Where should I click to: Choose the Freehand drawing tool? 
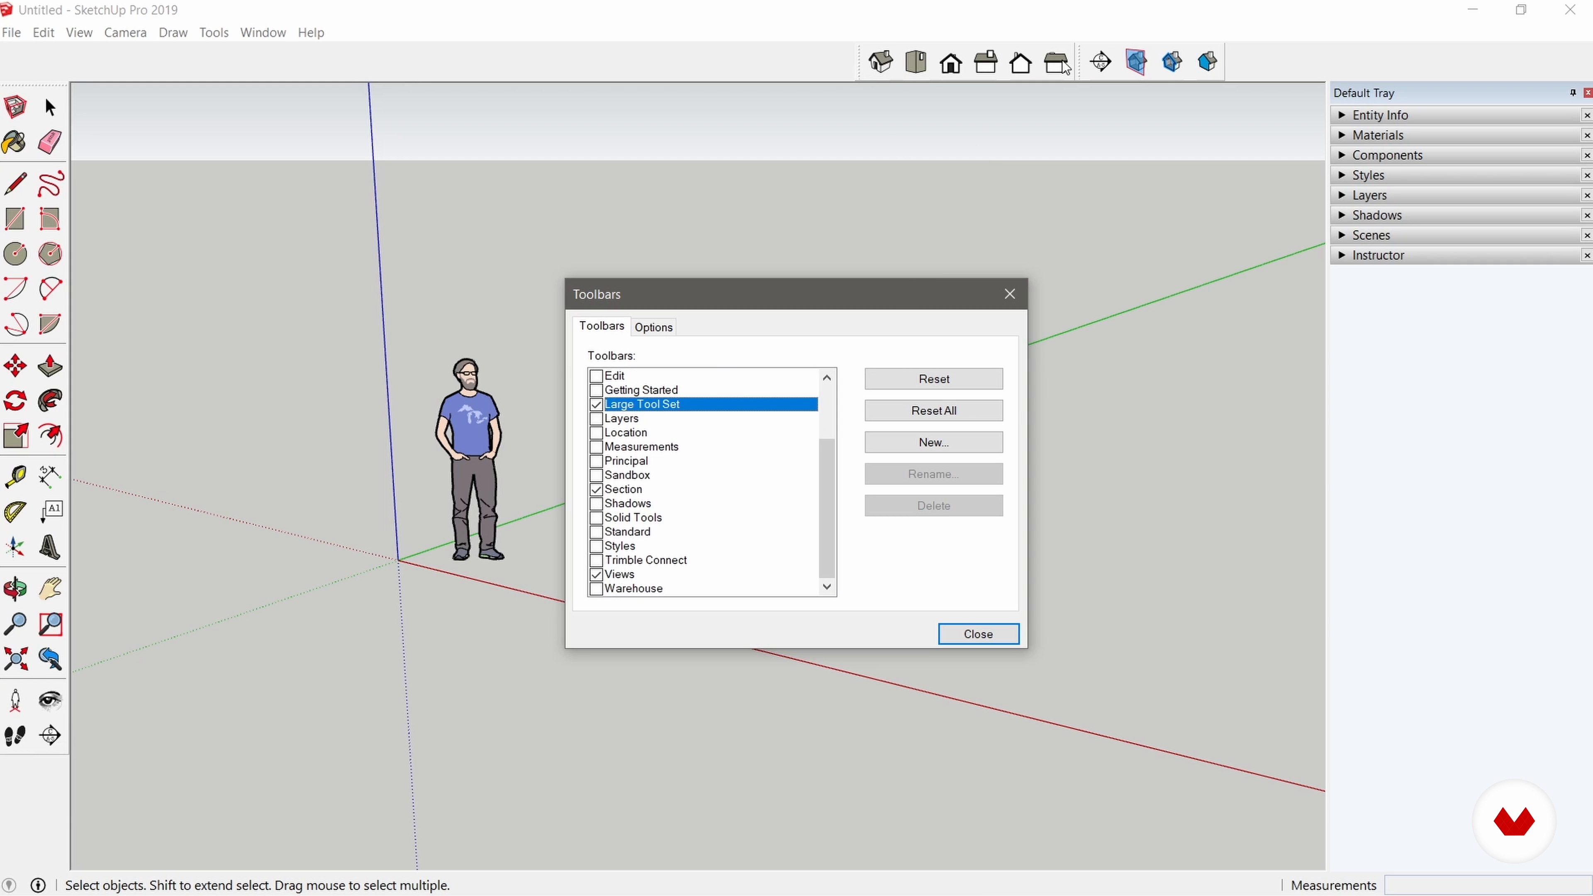pyautogui.click(x=50, y=184)
